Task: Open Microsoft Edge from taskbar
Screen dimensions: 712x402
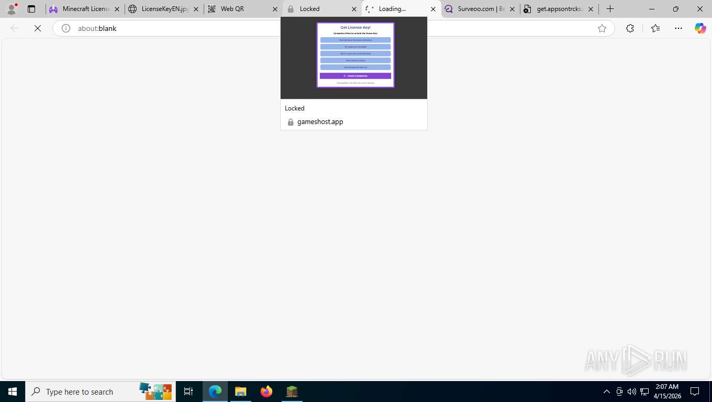Action: pyautogui.click(x=215, y=392)
